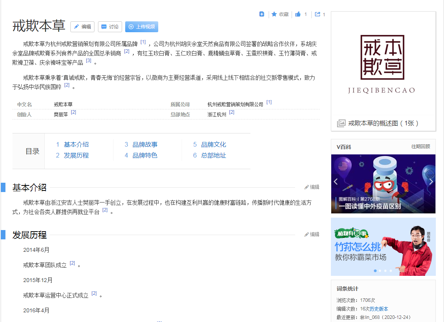
Task: Open reference [2] after 弘扬中华民族国粹
Action: [66, 85]
